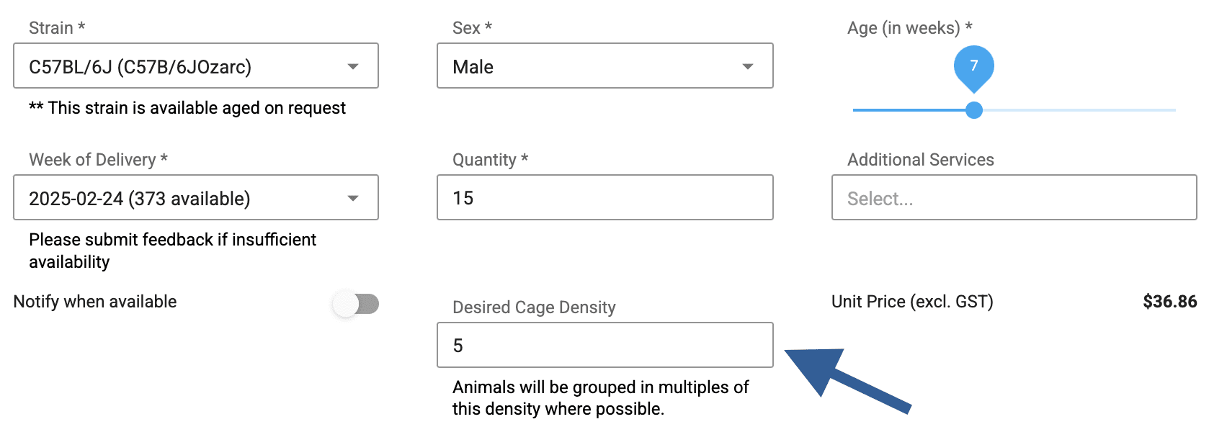Click the $36.86 unit price value

1169,302
